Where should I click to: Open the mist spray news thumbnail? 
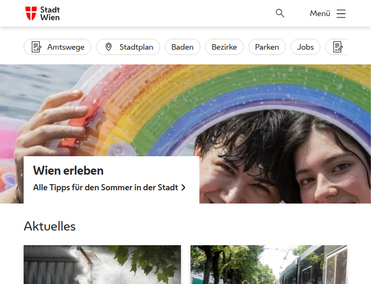102,265
